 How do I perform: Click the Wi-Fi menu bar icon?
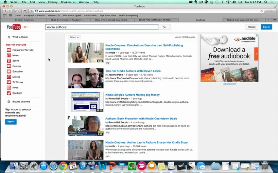click(x=228, y=2)
